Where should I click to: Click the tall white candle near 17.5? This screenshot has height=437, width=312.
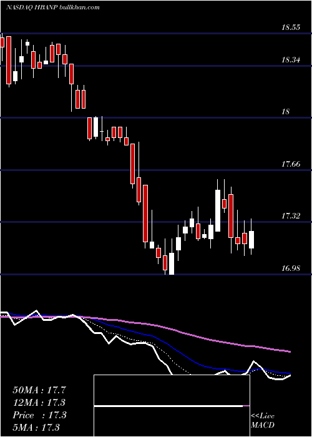click(x=218, y=211)
